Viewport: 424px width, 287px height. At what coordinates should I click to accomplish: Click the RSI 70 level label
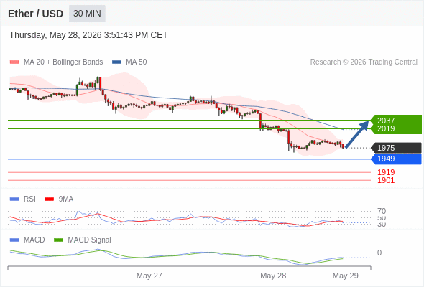(x=382, y=211)
